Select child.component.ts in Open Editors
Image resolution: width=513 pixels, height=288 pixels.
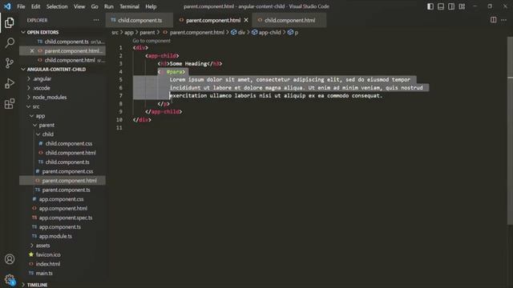coord(67,42)
